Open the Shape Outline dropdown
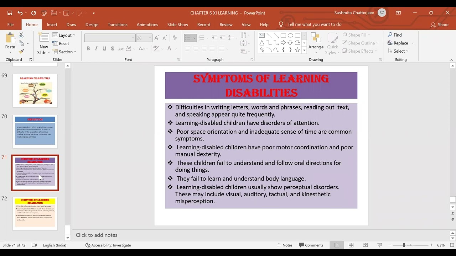 (x=360, y=43)
